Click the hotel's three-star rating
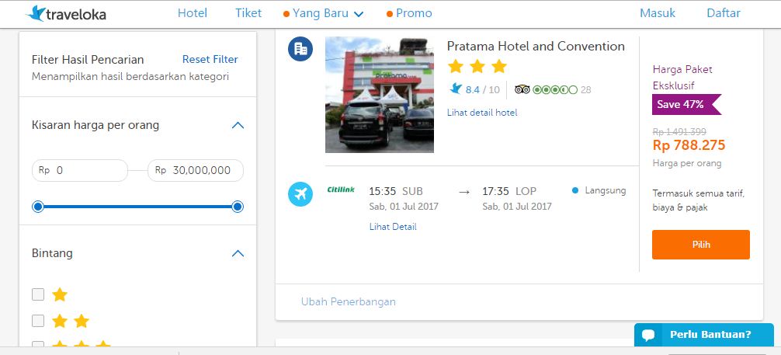The image size is (781, 355). coord(477,66)
